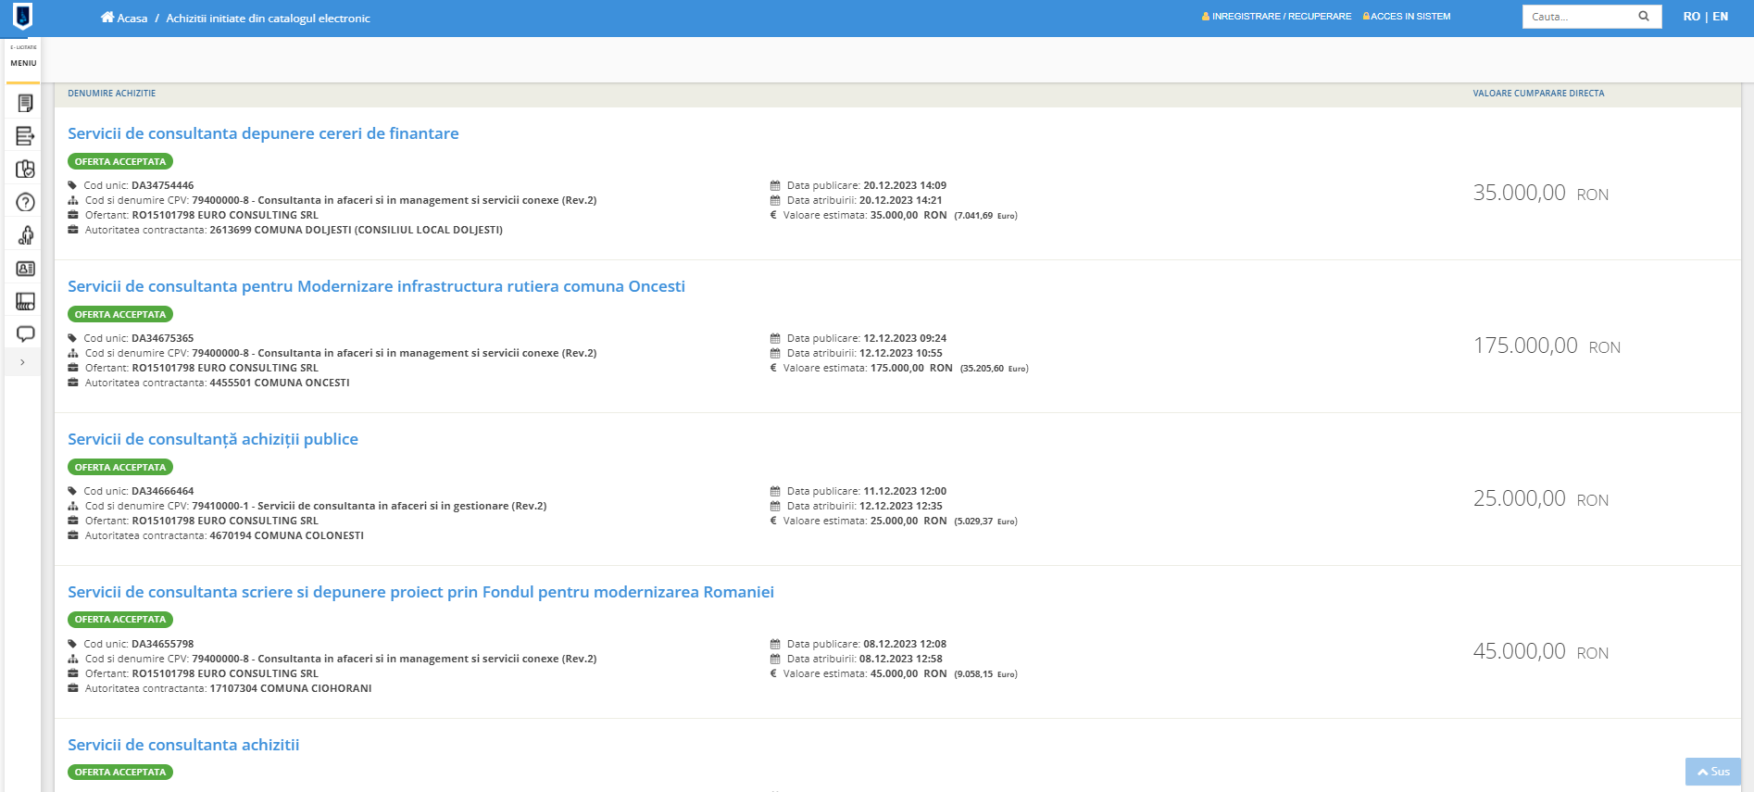Click the CPV hierarchy icon in the Doljesti entry

[73, 200]
